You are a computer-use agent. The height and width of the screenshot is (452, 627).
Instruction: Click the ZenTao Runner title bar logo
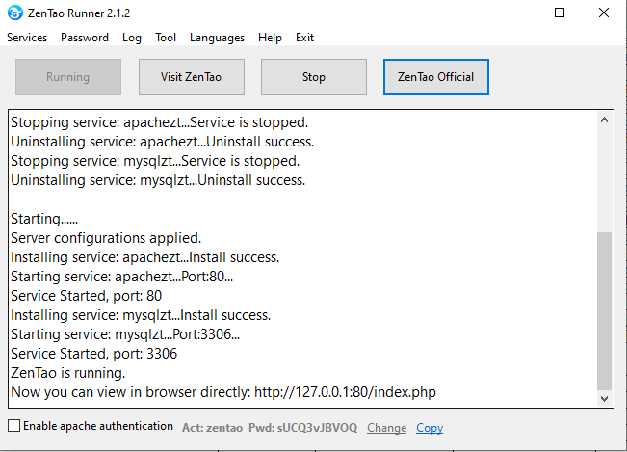tap(15, 13)
